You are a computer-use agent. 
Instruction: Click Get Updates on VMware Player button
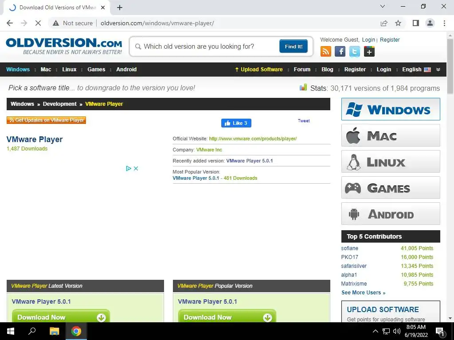point(46,120)
